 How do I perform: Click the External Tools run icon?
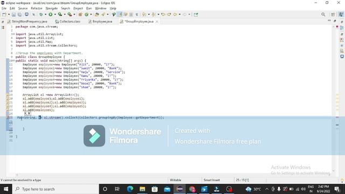click(70, 15)
